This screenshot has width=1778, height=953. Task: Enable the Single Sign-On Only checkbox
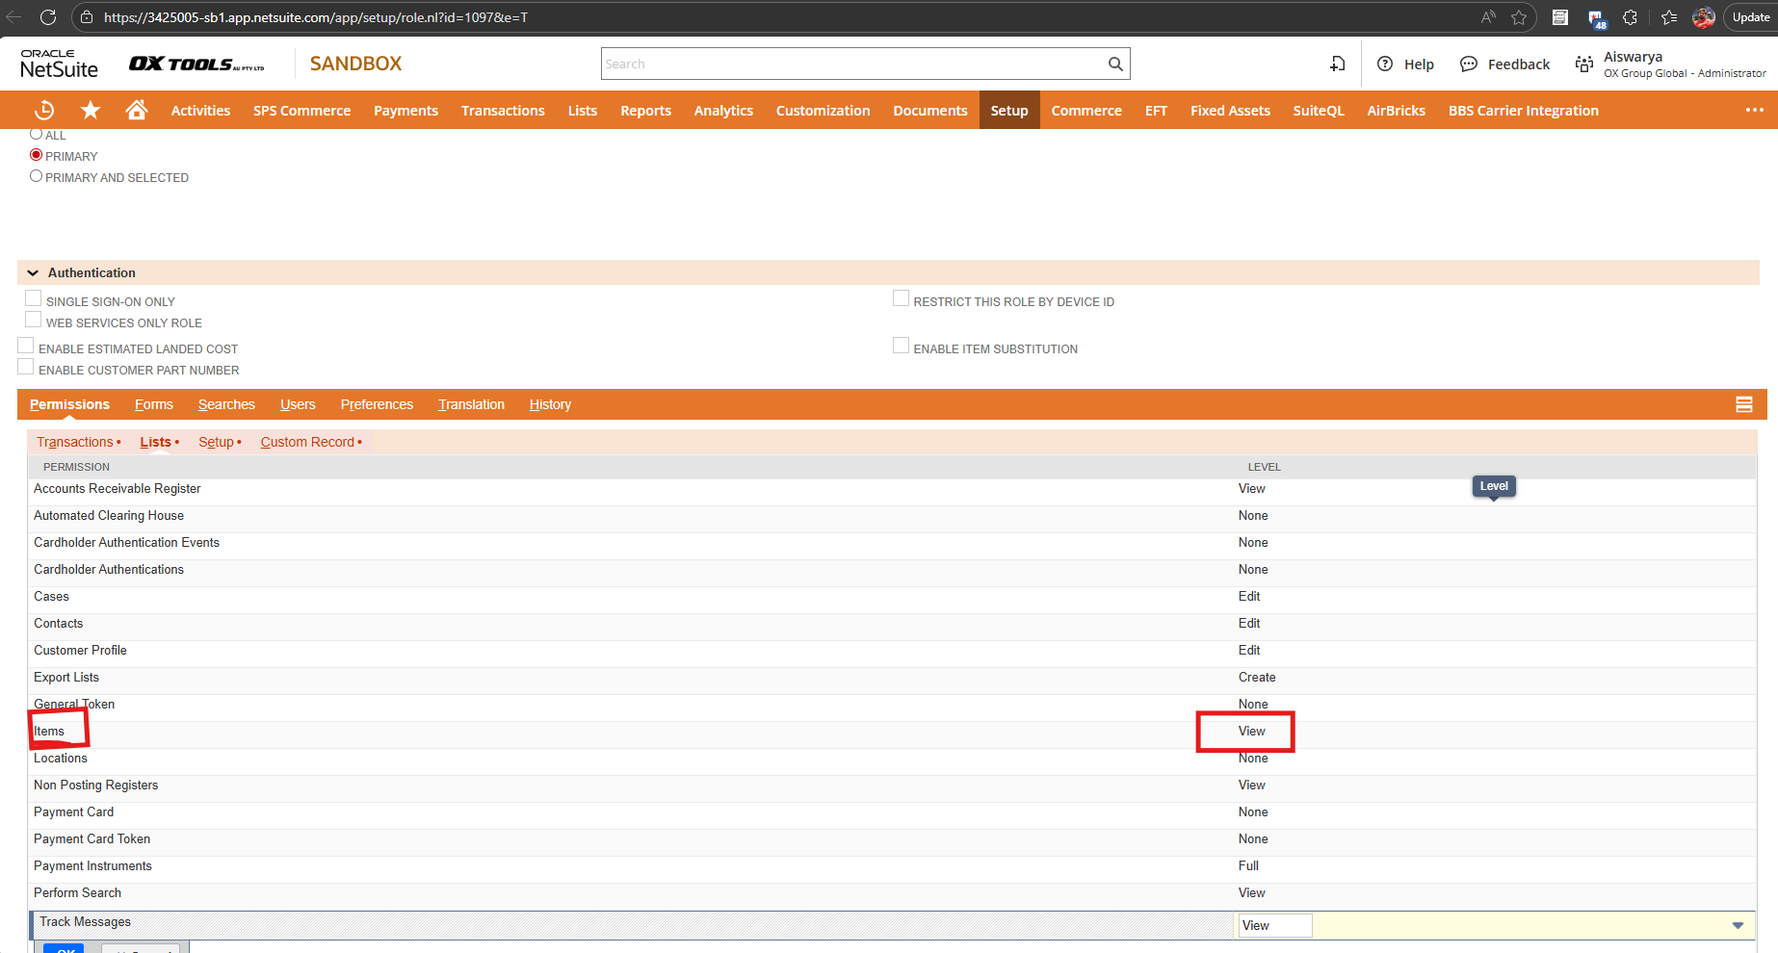(34, 298)
